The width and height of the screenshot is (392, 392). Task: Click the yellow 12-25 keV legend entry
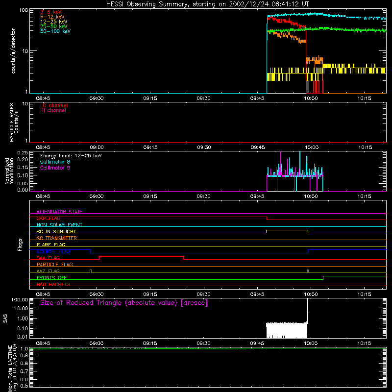54,22
